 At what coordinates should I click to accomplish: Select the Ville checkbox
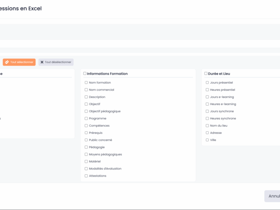[207, 140]
